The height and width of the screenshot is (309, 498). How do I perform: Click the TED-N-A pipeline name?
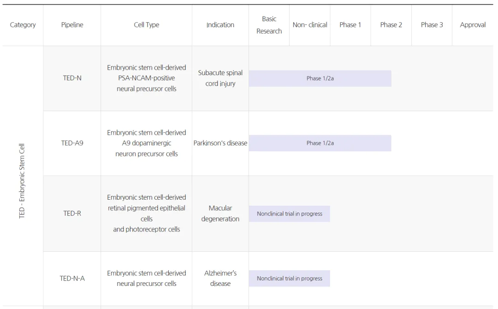pos(72,278)
